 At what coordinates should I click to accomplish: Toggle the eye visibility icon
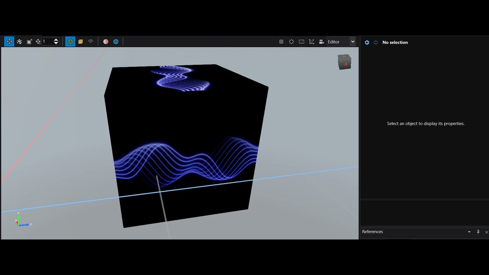91,42
